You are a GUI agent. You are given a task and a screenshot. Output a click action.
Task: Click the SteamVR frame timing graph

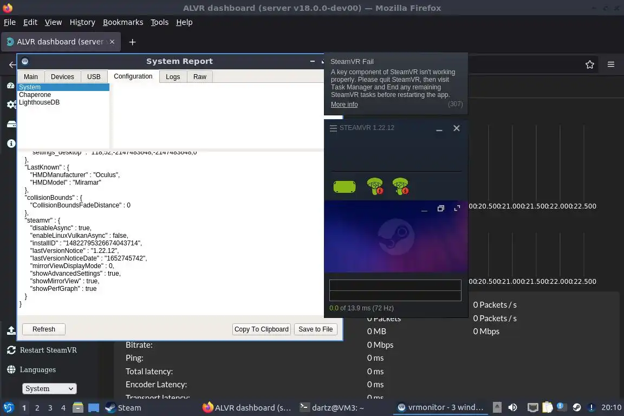[395, 290]
